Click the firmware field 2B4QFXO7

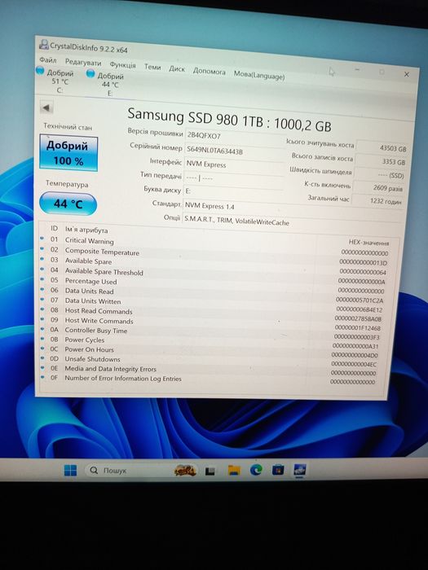235,137
